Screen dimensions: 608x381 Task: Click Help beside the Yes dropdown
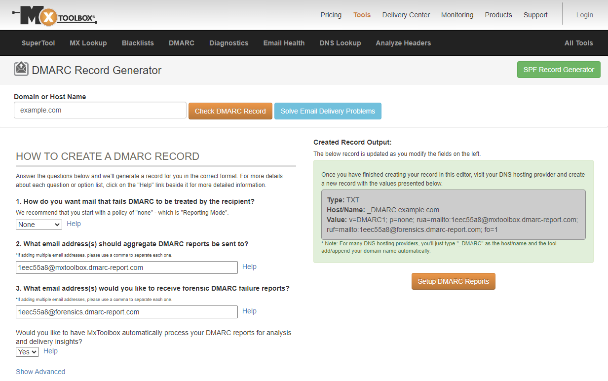click(50, 351)
